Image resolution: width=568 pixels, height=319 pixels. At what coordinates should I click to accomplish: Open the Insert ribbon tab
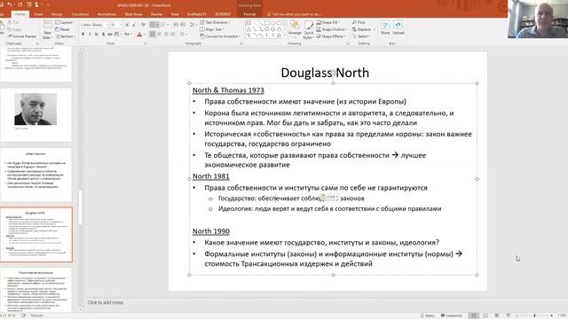click(38, 14)
